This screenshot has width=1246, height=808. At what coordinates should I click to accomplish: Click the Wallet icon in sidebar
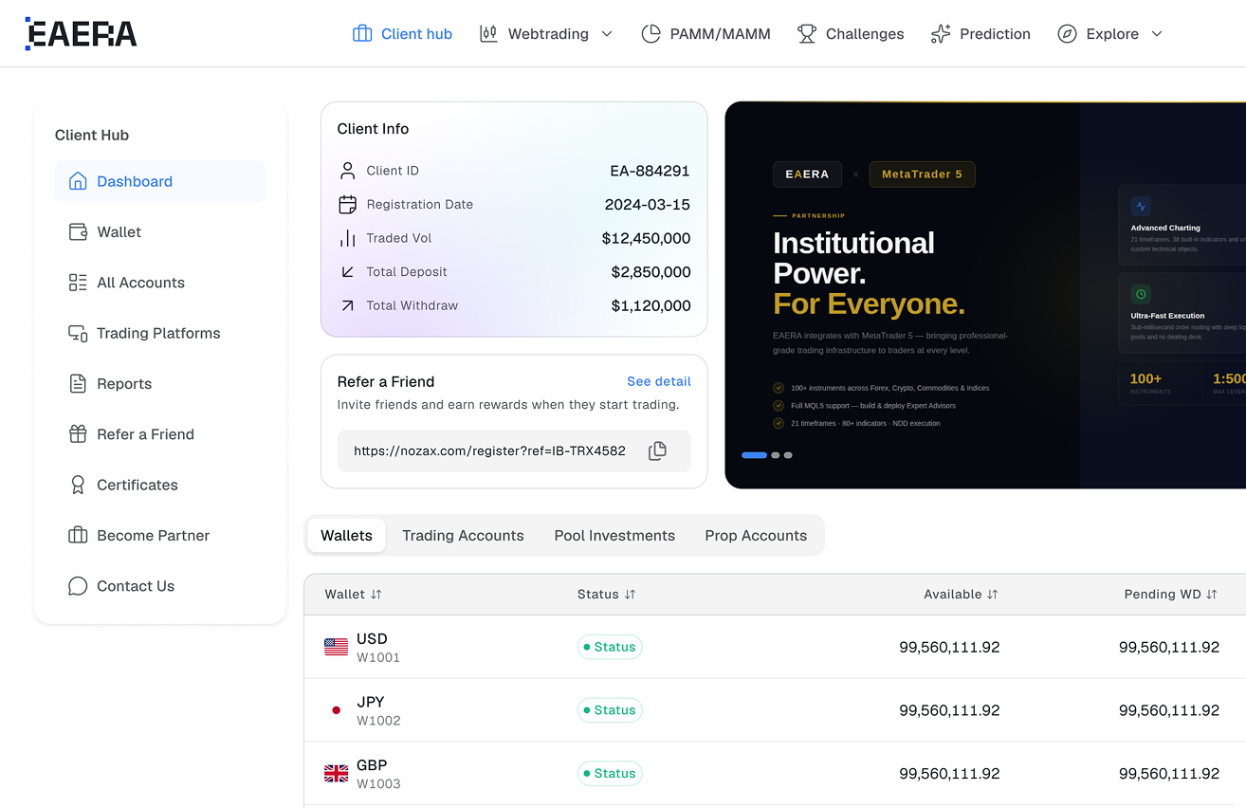tap(78, 231)
